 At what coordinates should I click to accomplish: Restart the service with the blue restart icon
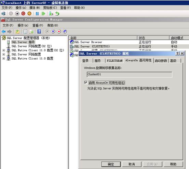coord(65,31)
